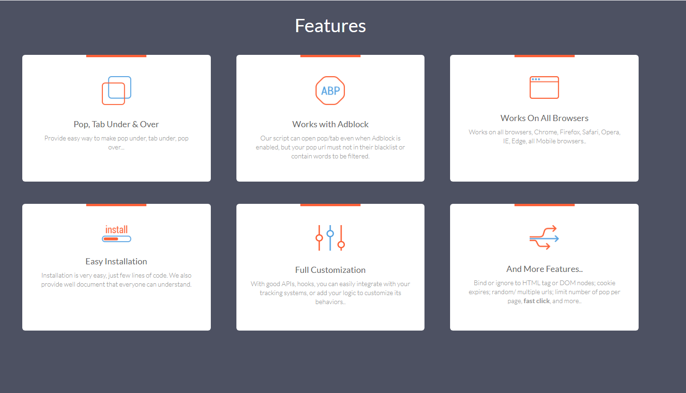
Task: Click the "Easy Installation" title
Action: (x=117, y=262)
